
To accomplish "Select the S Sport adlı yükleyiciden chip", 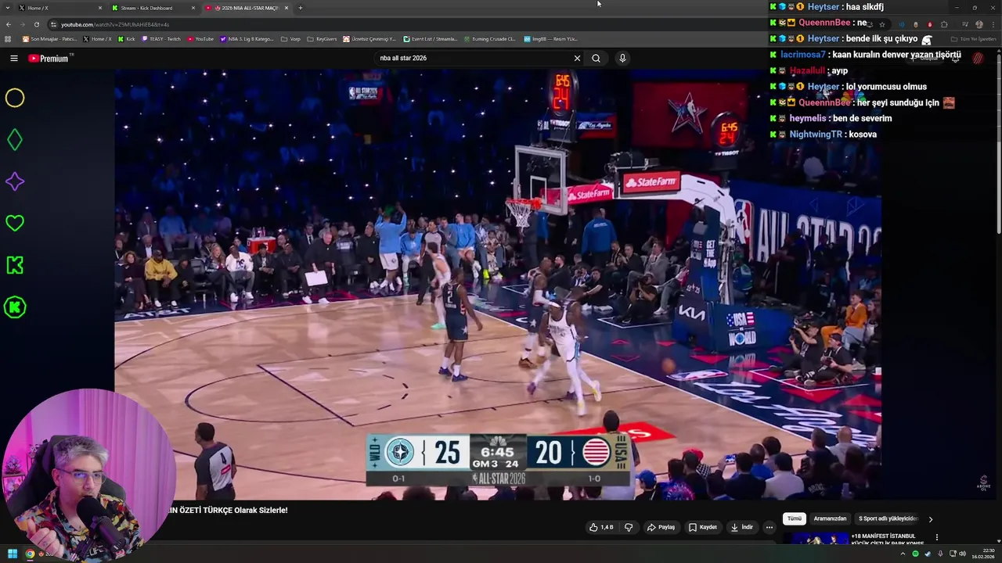I will pos(888,518).
